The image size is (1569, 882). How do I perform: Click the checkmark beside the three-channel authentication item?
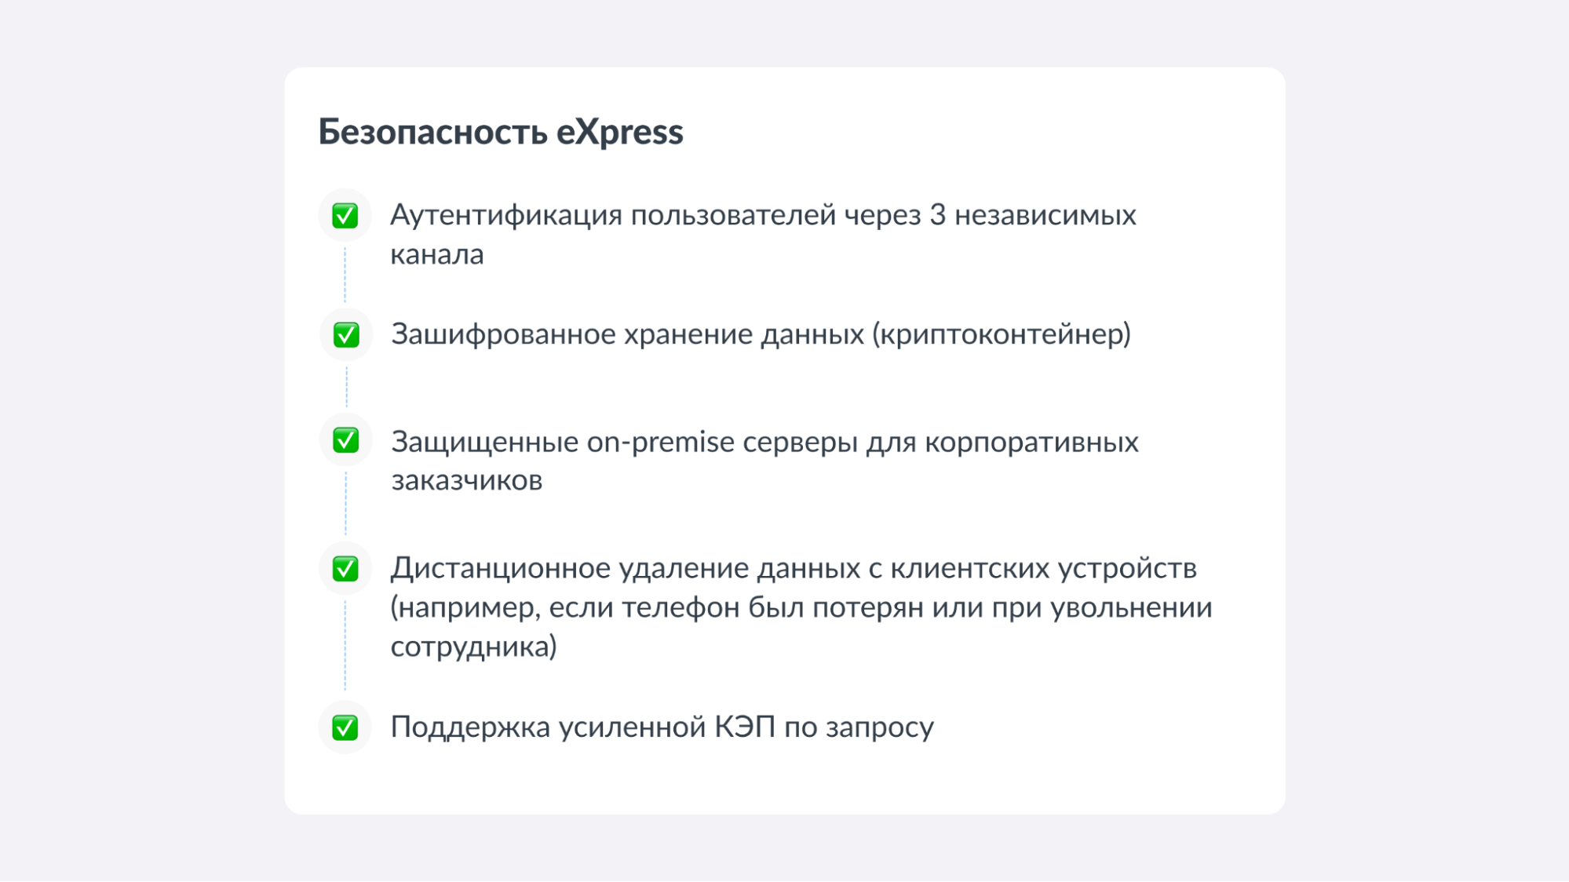pos(345,215)
